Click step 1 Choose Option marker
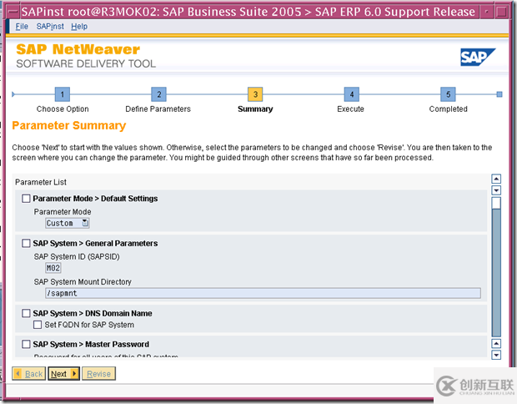 [x=63, y=94]
